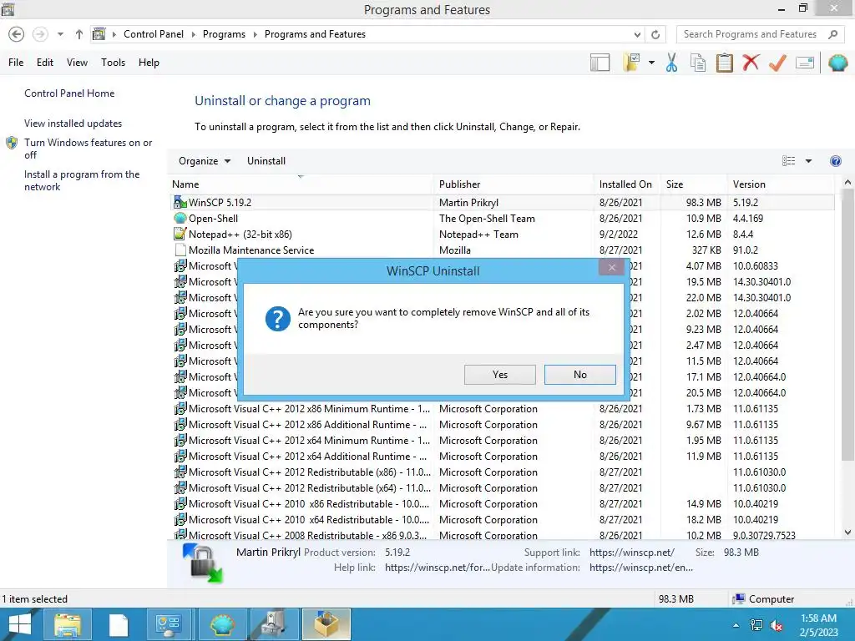Click No in WinSCP Uninstall dialog
Viewport: 855px width, 641px height.
pyautogui.click(x=580, y=375)
